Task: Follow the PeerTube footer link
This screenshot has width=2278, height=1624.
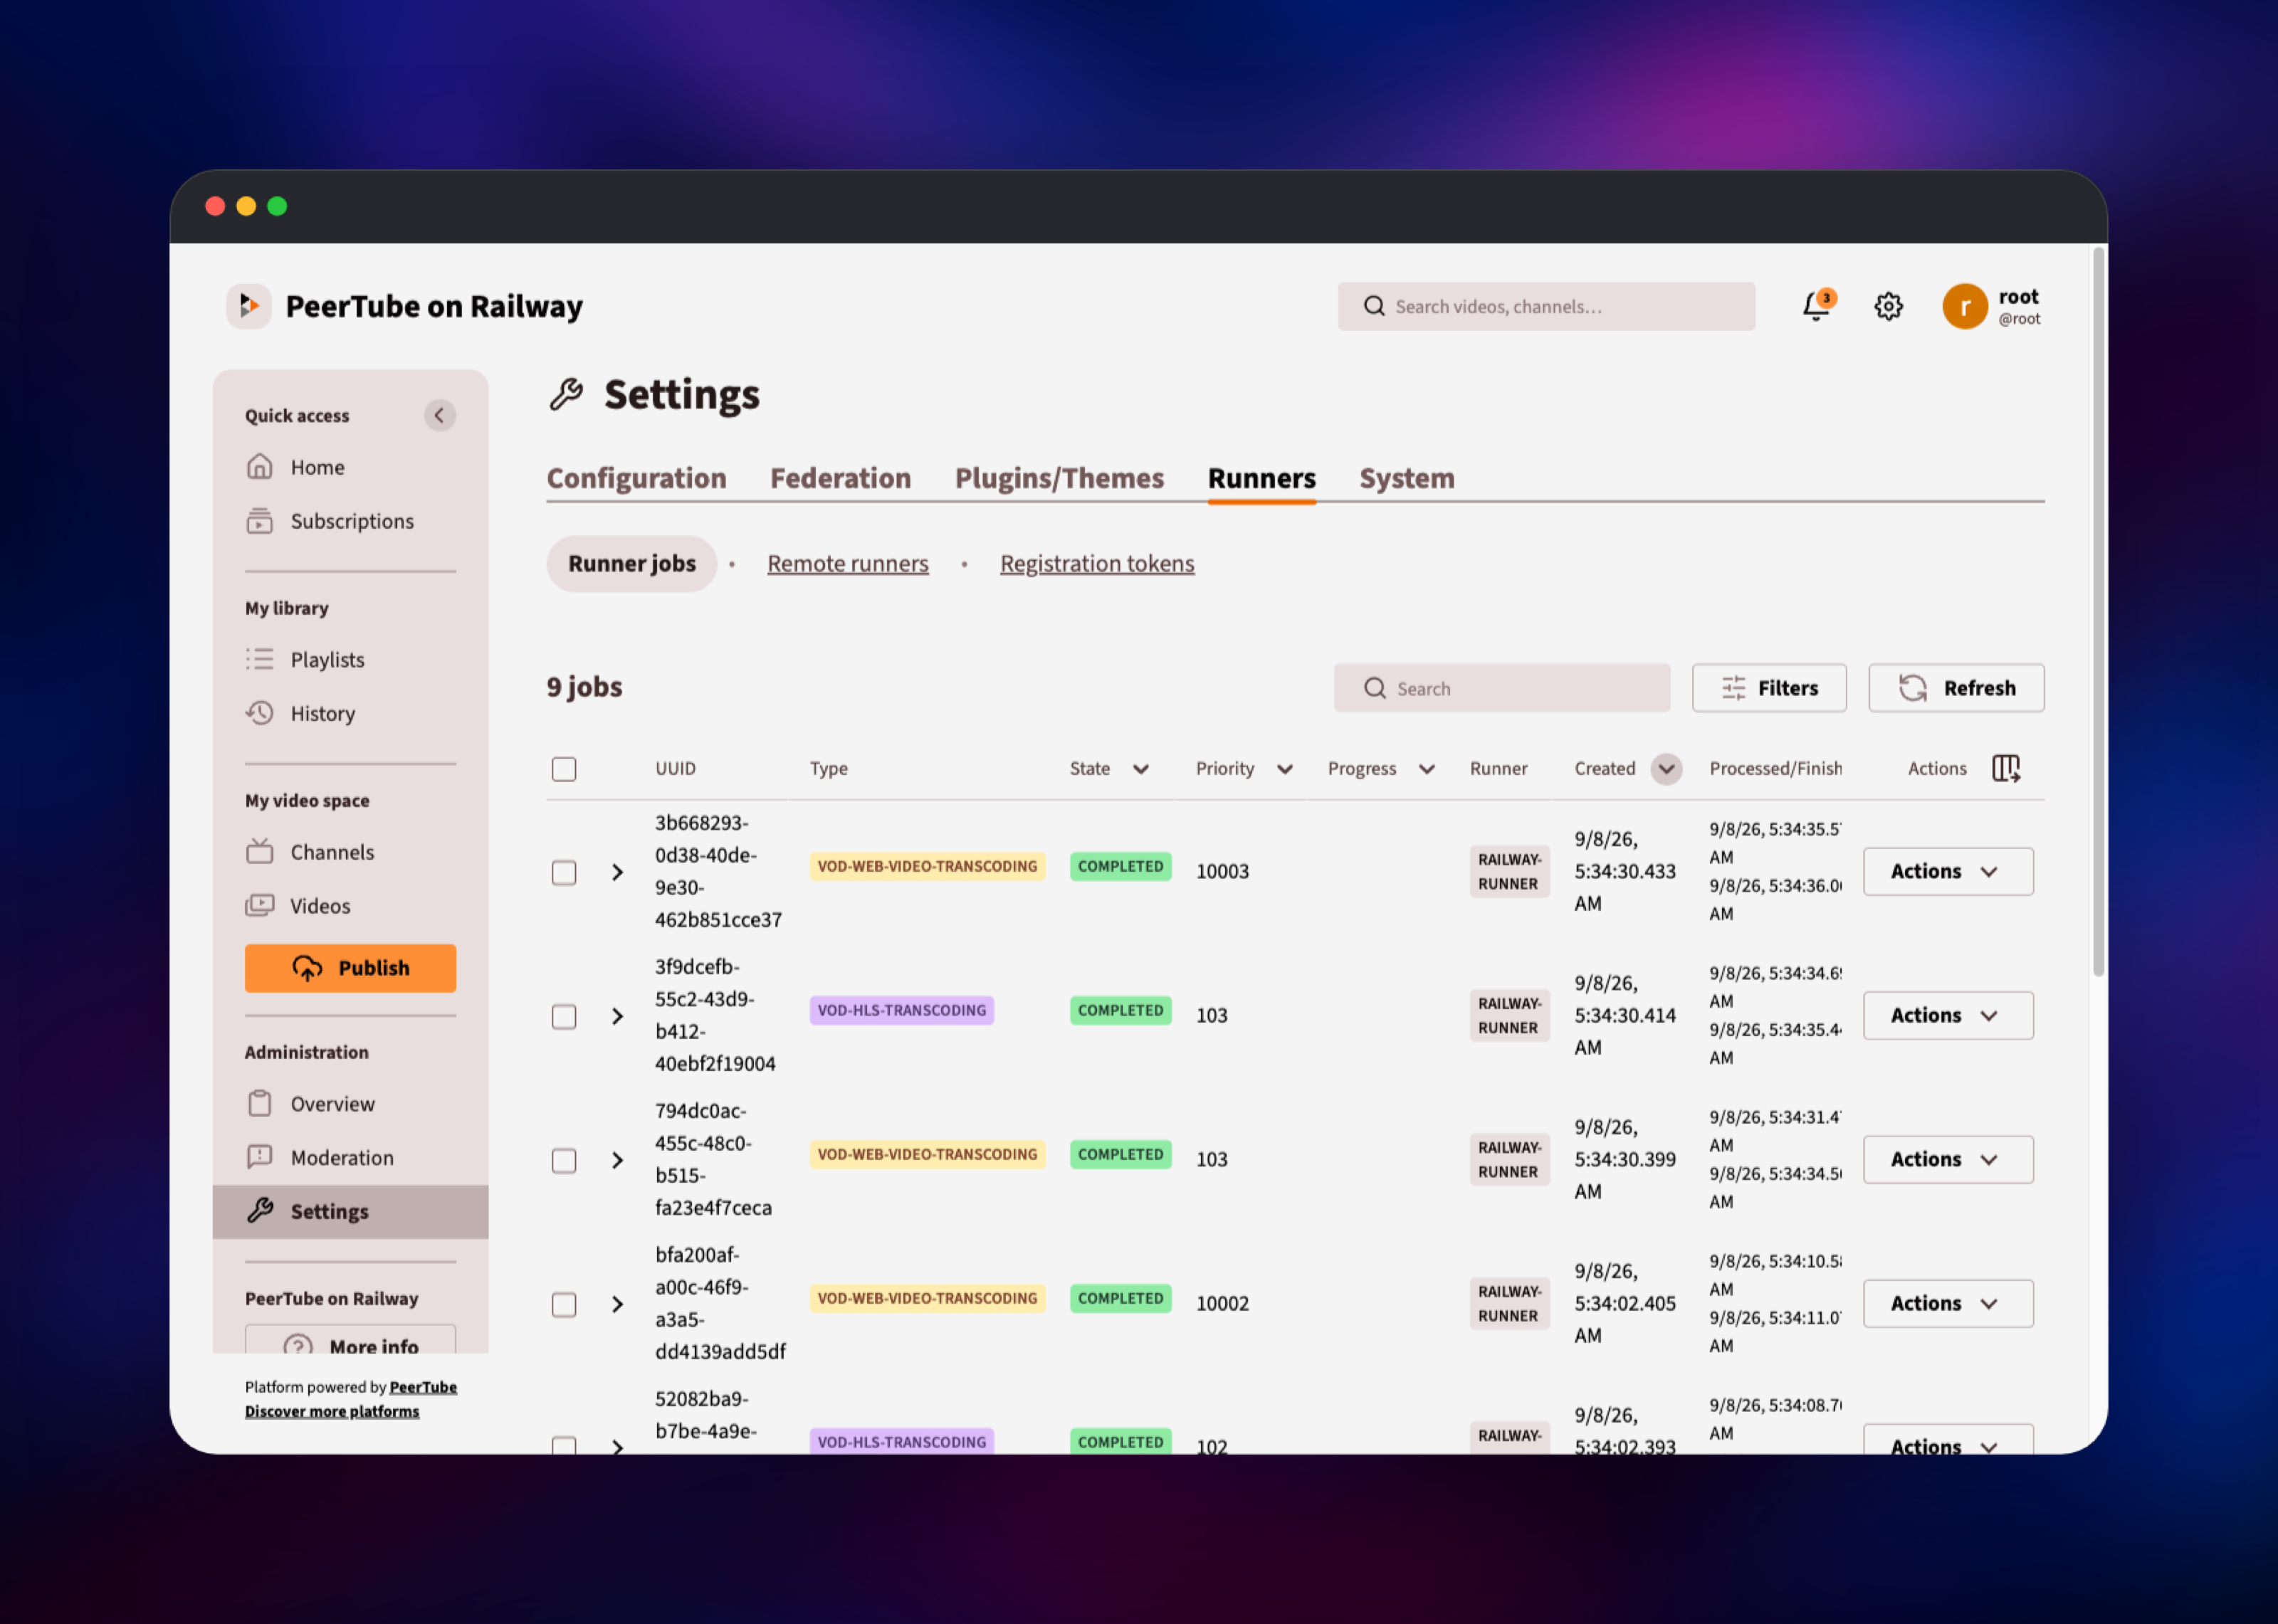Action: pyautogui.click(x=423, y=1387)
